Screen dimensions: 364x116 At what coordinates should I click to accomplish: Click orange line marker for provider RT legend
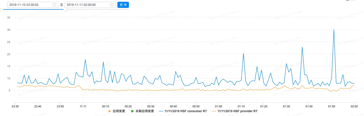[x=214, y=111]
